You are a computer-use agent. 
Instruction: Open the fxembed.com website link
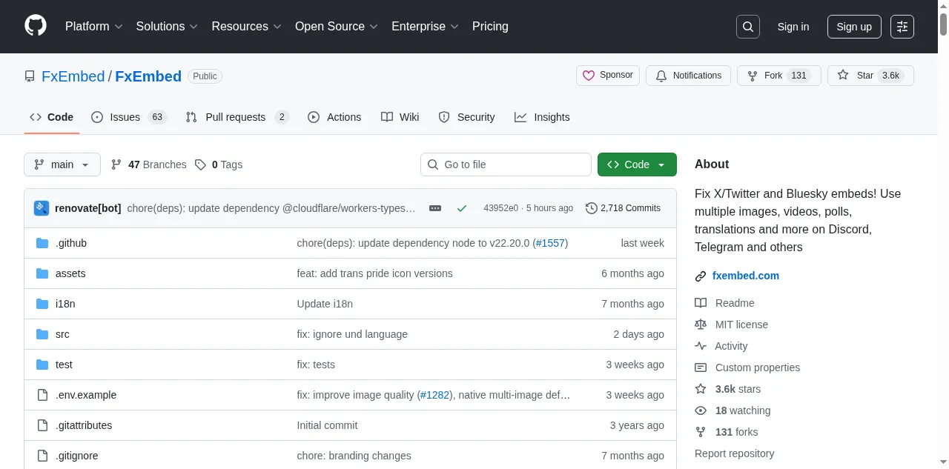(x=746, y=276)
